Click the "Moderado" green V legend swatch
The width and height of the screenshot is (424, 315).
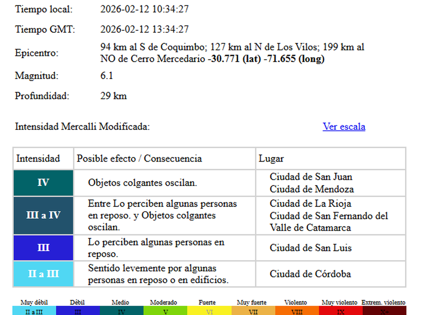tap(165, 310)
